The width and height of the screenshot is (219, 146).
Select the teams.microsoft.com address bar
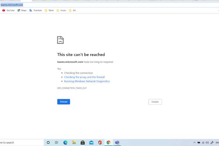pyautogui.click(x=109, y=5)
